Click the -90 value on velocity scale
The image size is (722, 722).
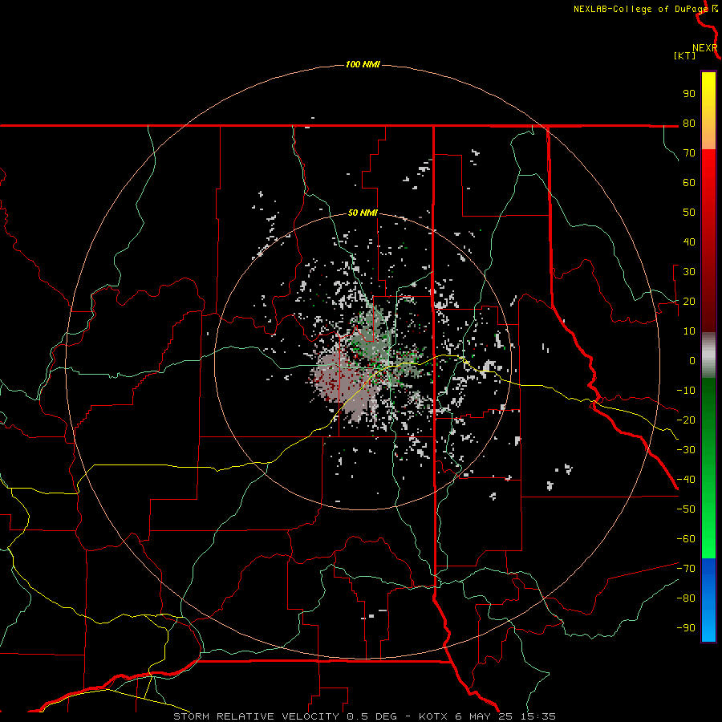pos(686,628)
